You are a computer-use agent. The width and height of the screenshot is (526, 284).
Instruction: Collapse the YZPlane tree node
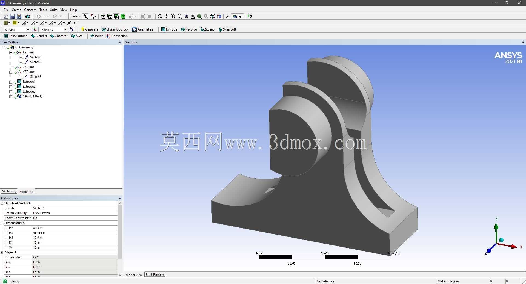11,72
